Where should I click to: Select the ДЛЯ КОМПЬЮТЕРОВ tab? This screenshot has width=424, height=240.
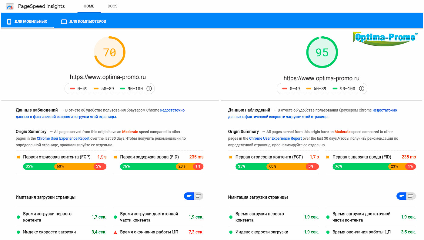[84, 22]
